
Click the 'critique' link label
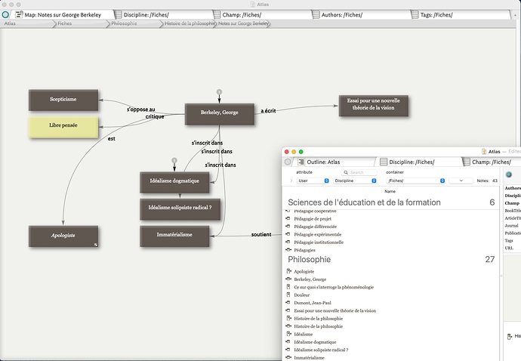pos(155,116)
